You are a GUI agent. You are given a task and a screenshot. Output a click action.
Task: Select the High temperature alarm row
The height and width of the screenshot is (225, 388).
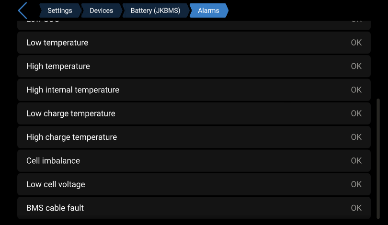click(x=194, y=66)
